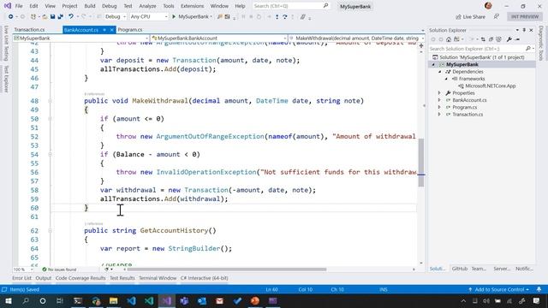Open the MakeWithdrawal member dropdown

357,38
